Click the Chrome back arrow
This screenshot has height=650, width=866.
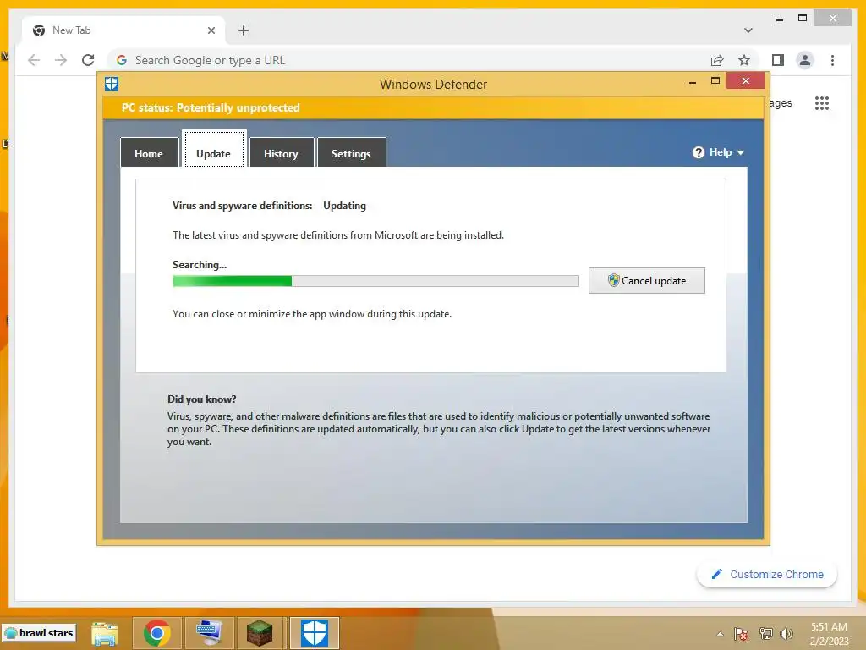pyautogui.click(x=34, y=60)
